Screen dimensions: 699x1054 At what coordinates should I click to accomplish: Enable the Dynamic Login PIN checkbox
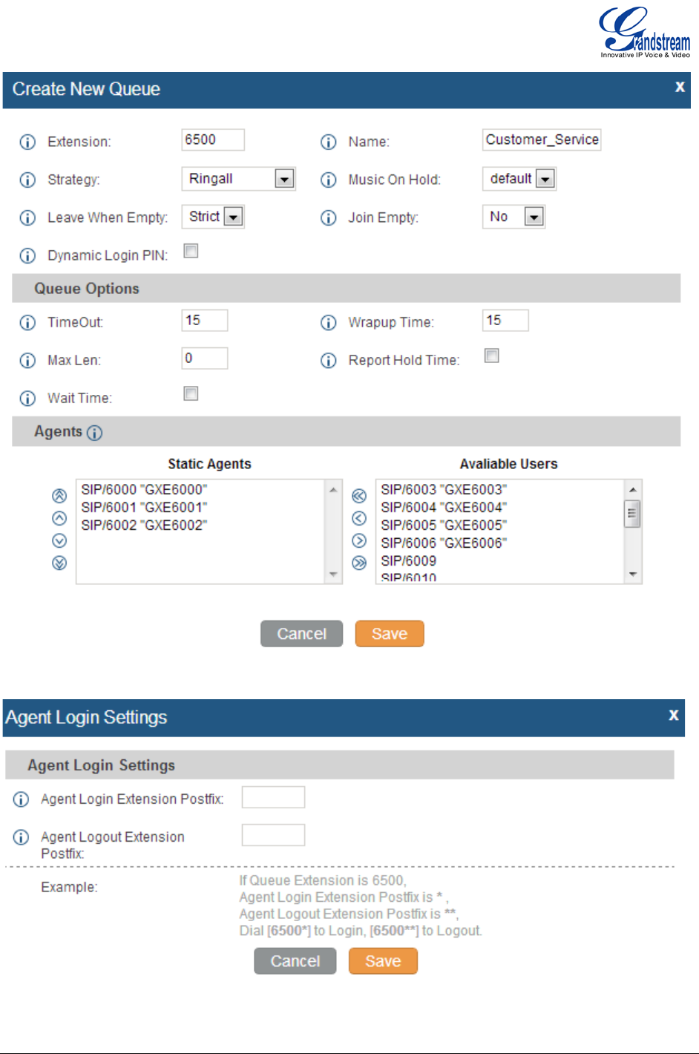pos(191,252)
